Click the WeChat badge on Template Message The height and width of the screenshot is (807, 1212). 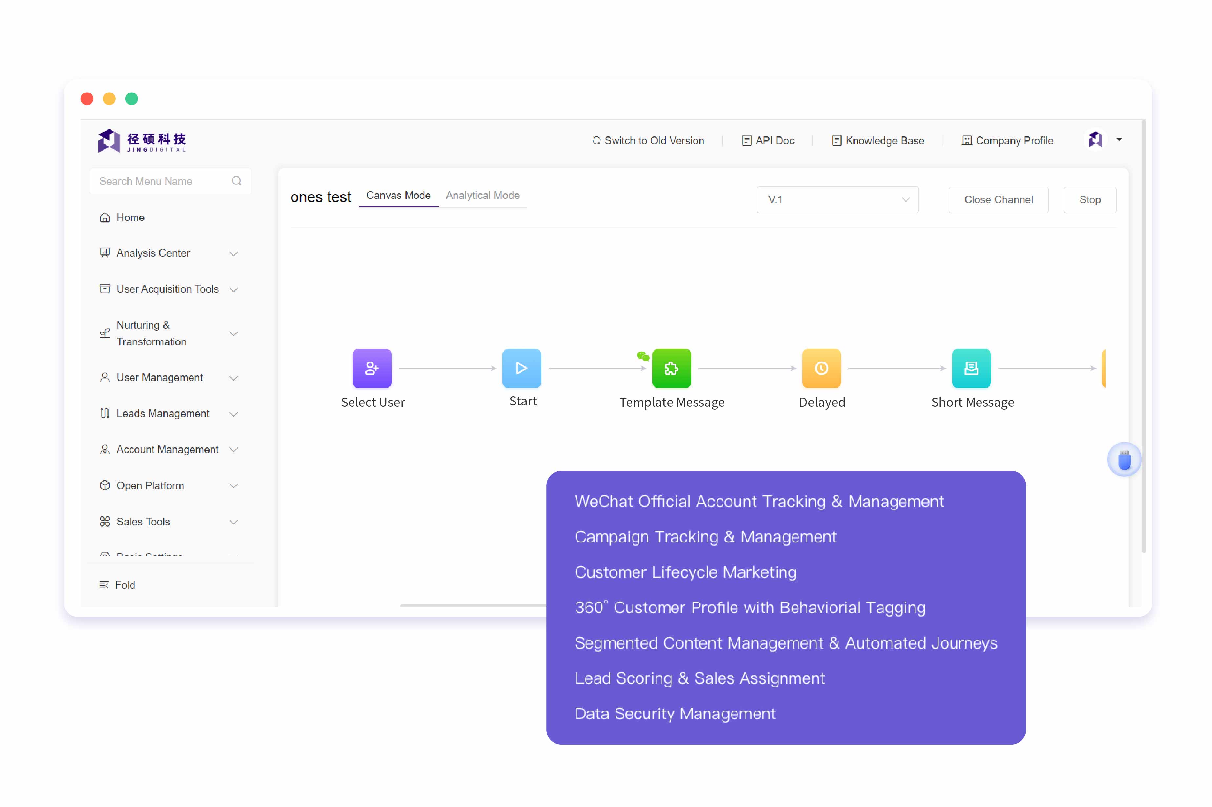tap(642, 356)
